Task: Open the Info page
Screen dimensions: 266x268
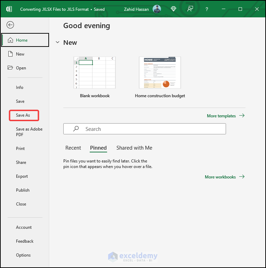Action: pos(19,87)
